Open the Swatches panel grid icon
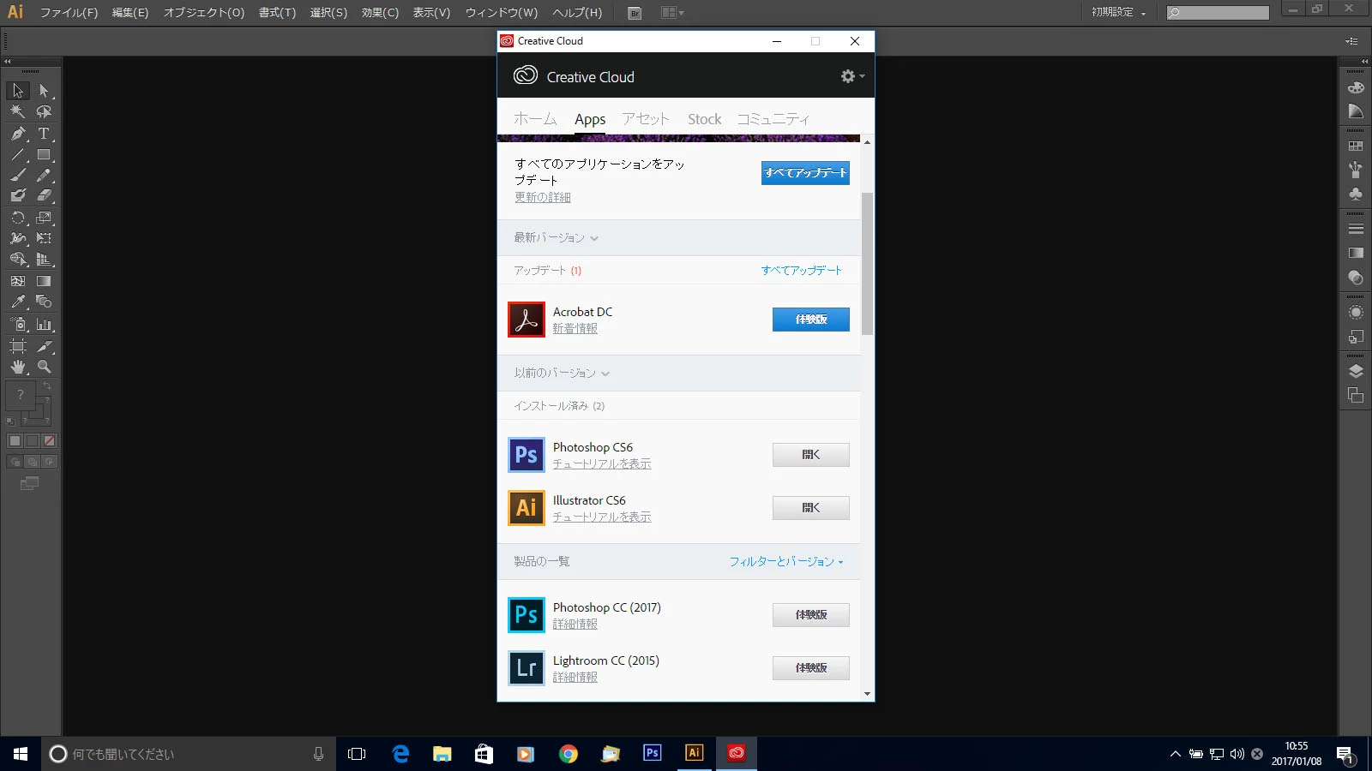Viewport: 1372px width, 771px height. point(1356,146)
